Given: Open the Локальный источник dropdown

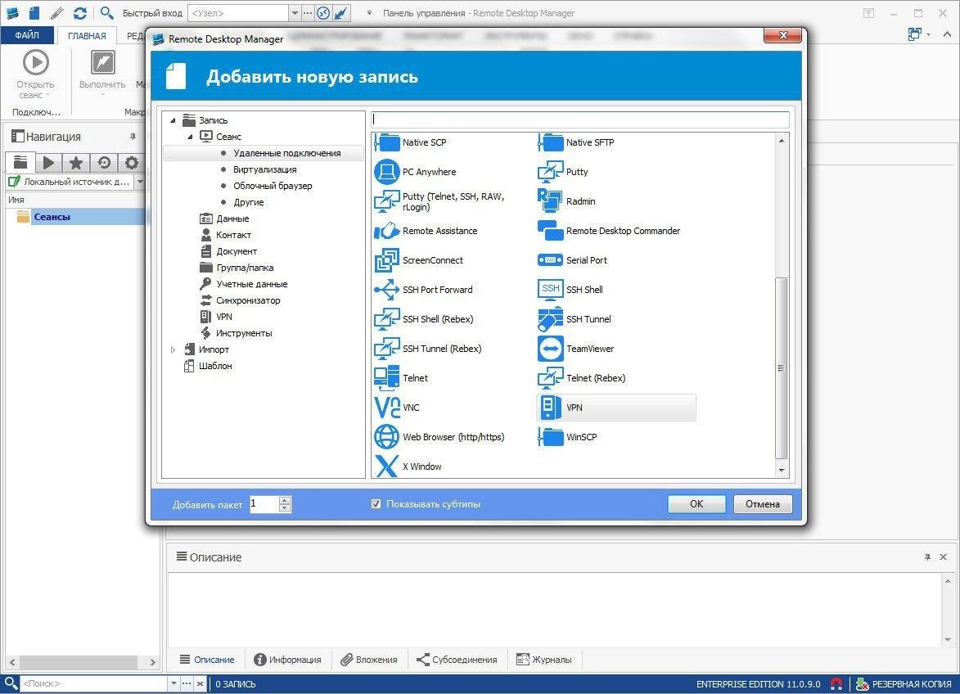Looking at the screenshot, I should [x=140, y=182].
